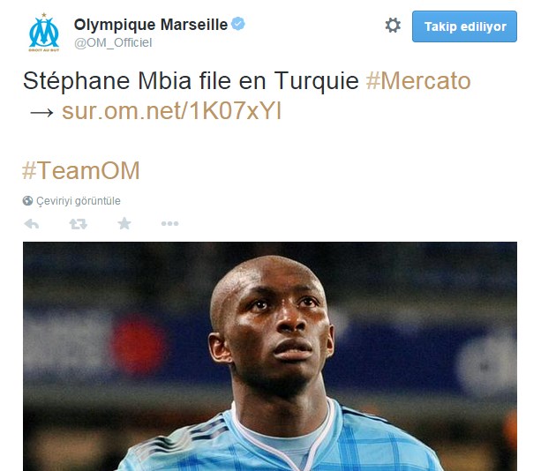Favorite the tweet with the star icon
541x471 pixels.
pyautogui.click(x=124, y=223)
